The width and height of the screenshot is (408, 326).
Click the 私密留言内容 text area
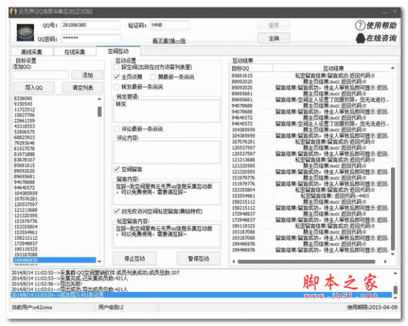pos(167,235)
